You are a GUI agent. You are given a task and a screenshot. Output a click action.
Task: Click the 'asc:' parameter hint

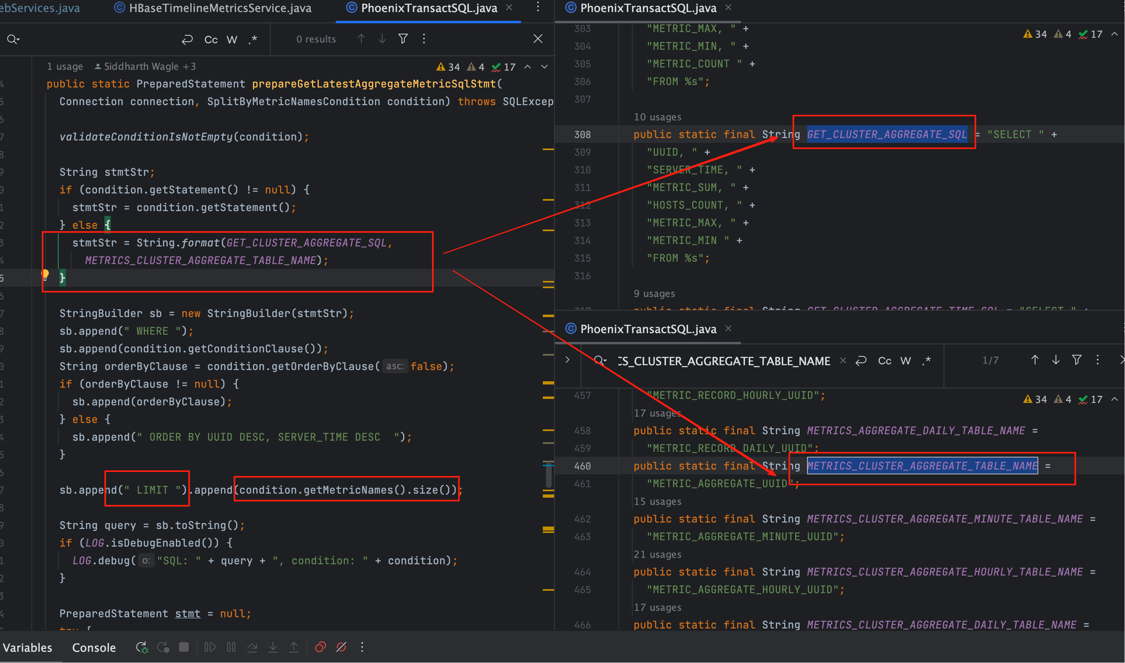395,366
